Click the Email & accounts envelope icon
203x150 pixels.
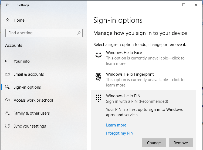(7, 74)
